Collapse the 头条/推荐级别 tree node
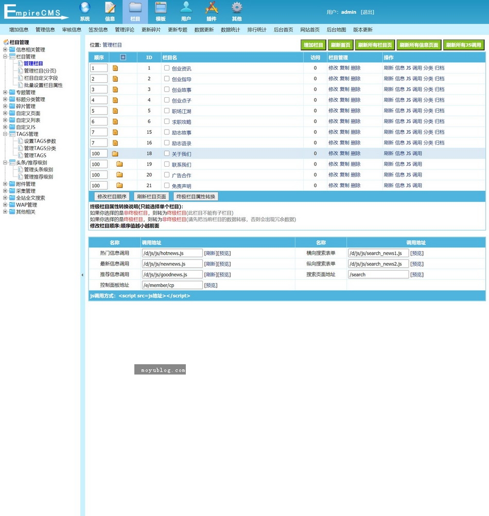Screen dimensions: 489x516 pos(5,163)
